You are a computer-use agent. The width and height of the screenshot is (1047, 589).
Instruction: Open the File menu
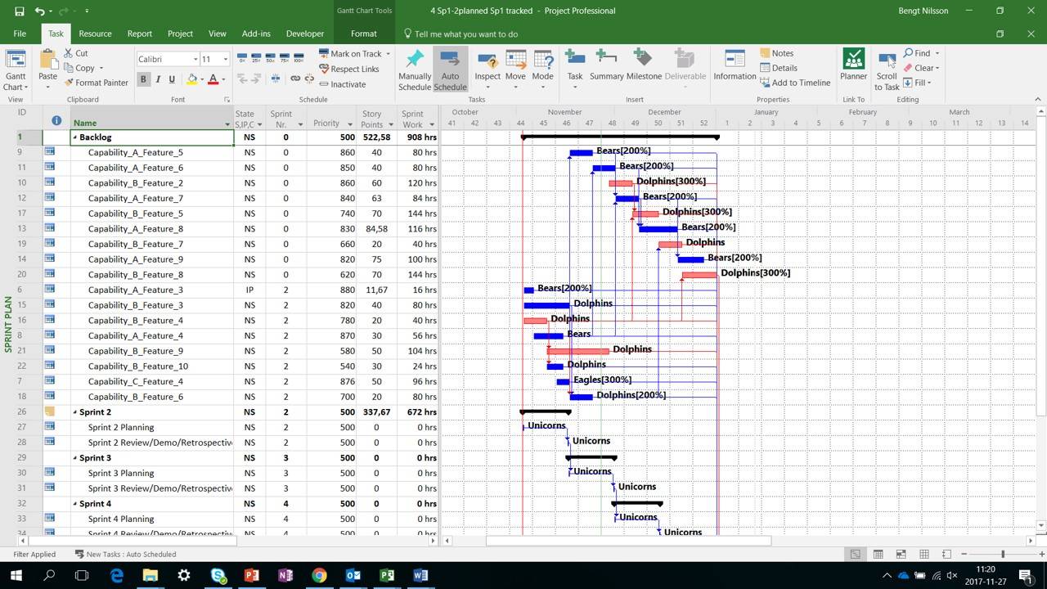[20, 34]
